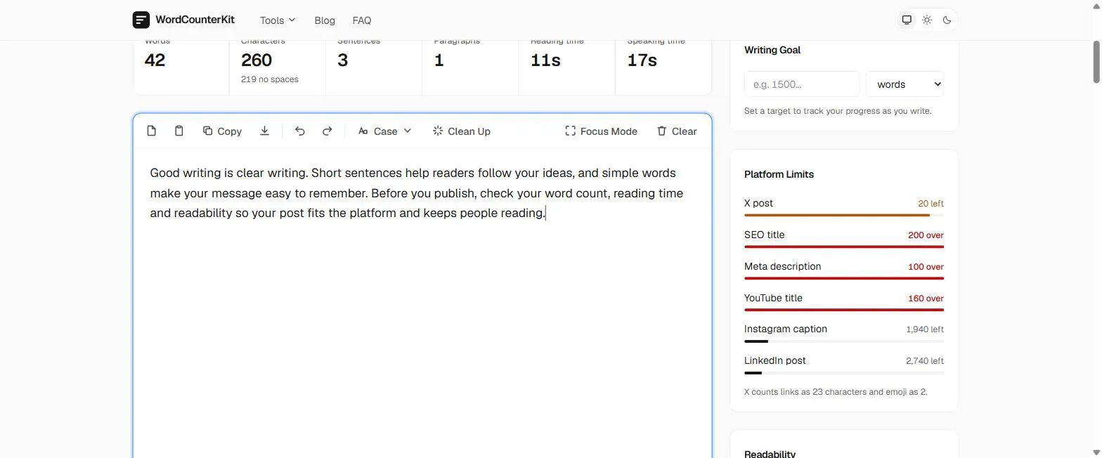Click the '2,740 left' value
1102x458 pixels.
click(x=925, y=361)
